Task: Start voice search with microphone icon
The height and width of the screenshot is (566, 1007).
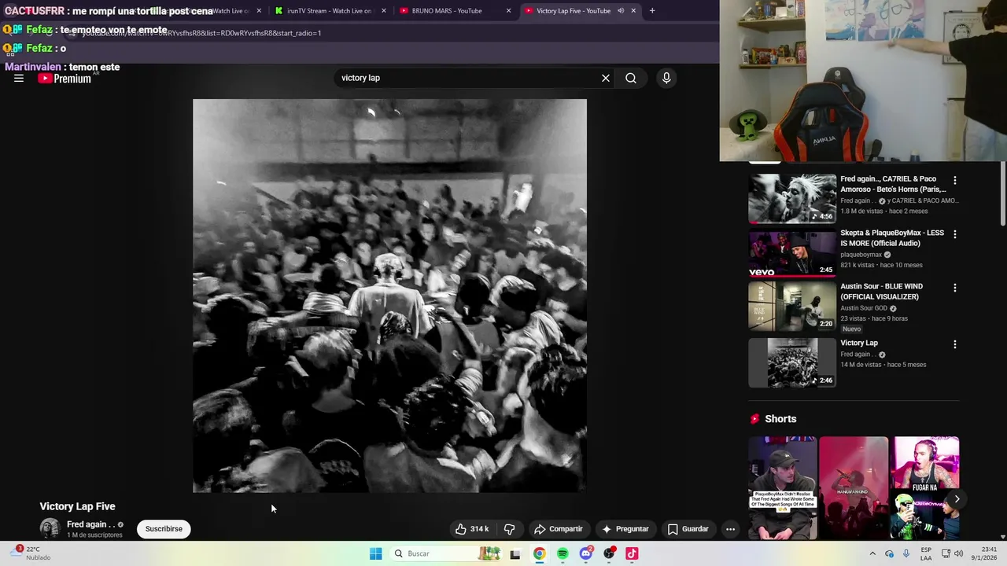Action: 666,78
